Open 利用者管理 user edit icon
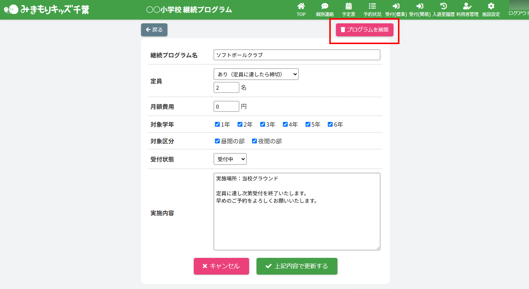Viewport: 529px width, 289px height. 467,6
